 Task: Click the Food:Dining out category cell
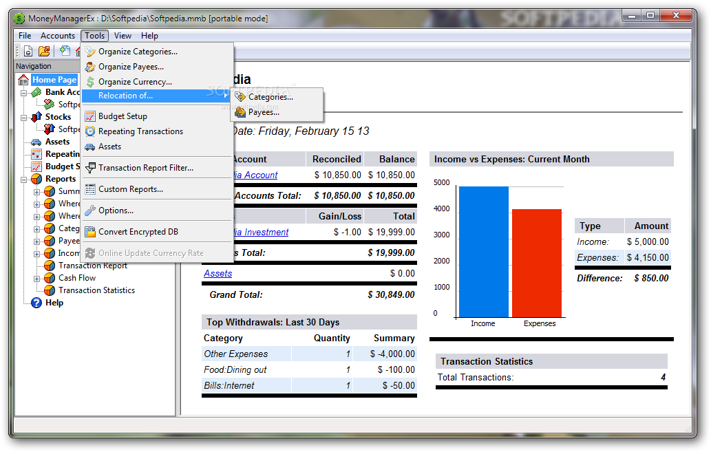pos(235,370)
